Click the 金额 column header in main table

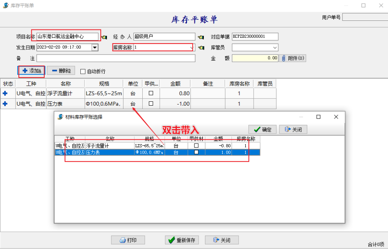coord(175,84)
